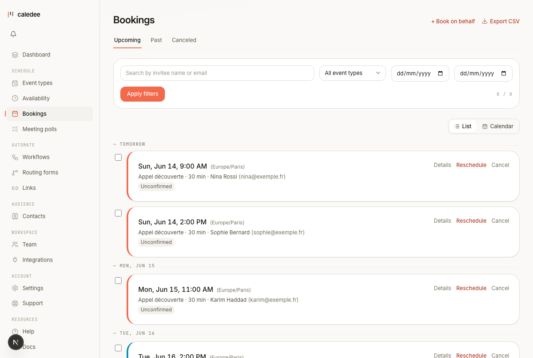Click the Apply filters button
The image size is (533, 358).
click(142, 94)
